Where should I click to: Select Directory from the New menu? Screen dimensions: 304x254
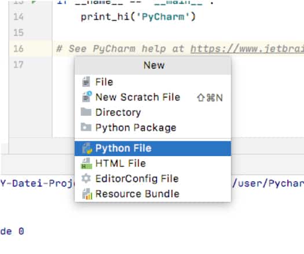(153, 112)
